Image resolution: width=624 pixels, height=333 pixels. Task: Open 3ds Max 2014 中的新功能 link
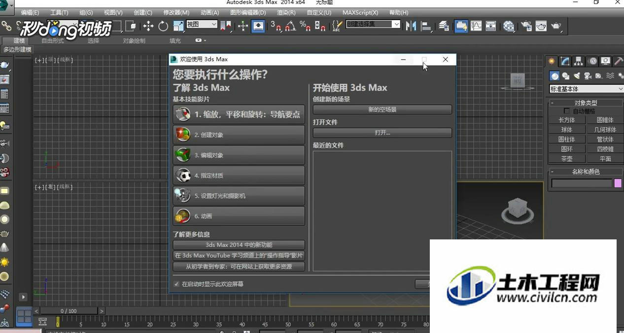(239, 245)
